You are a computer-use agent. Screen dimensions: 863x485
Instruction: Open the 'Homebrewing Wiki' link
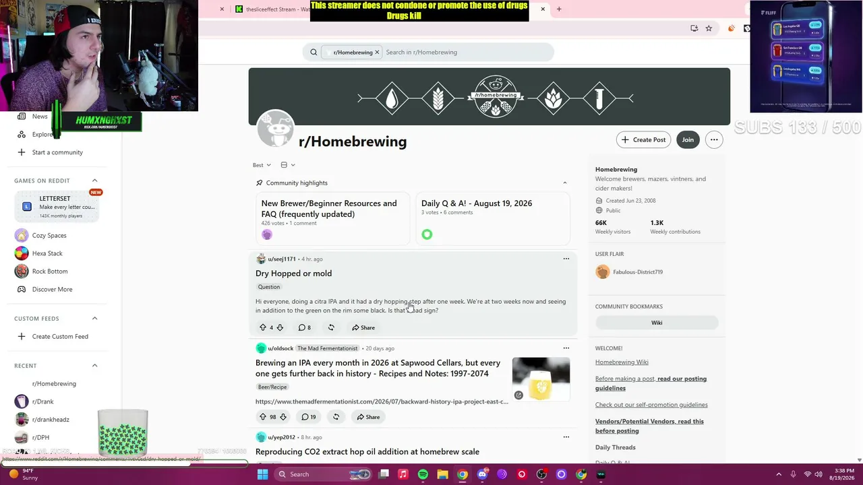click(x=622, y=362)
